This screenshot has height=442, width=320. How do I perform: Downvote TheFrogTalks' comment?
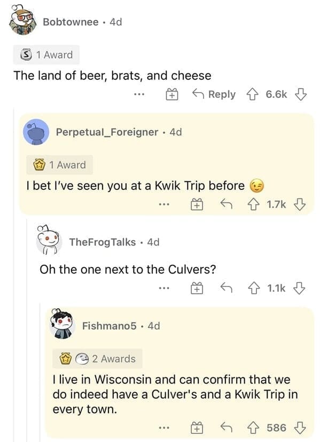[x=299, y=288]
